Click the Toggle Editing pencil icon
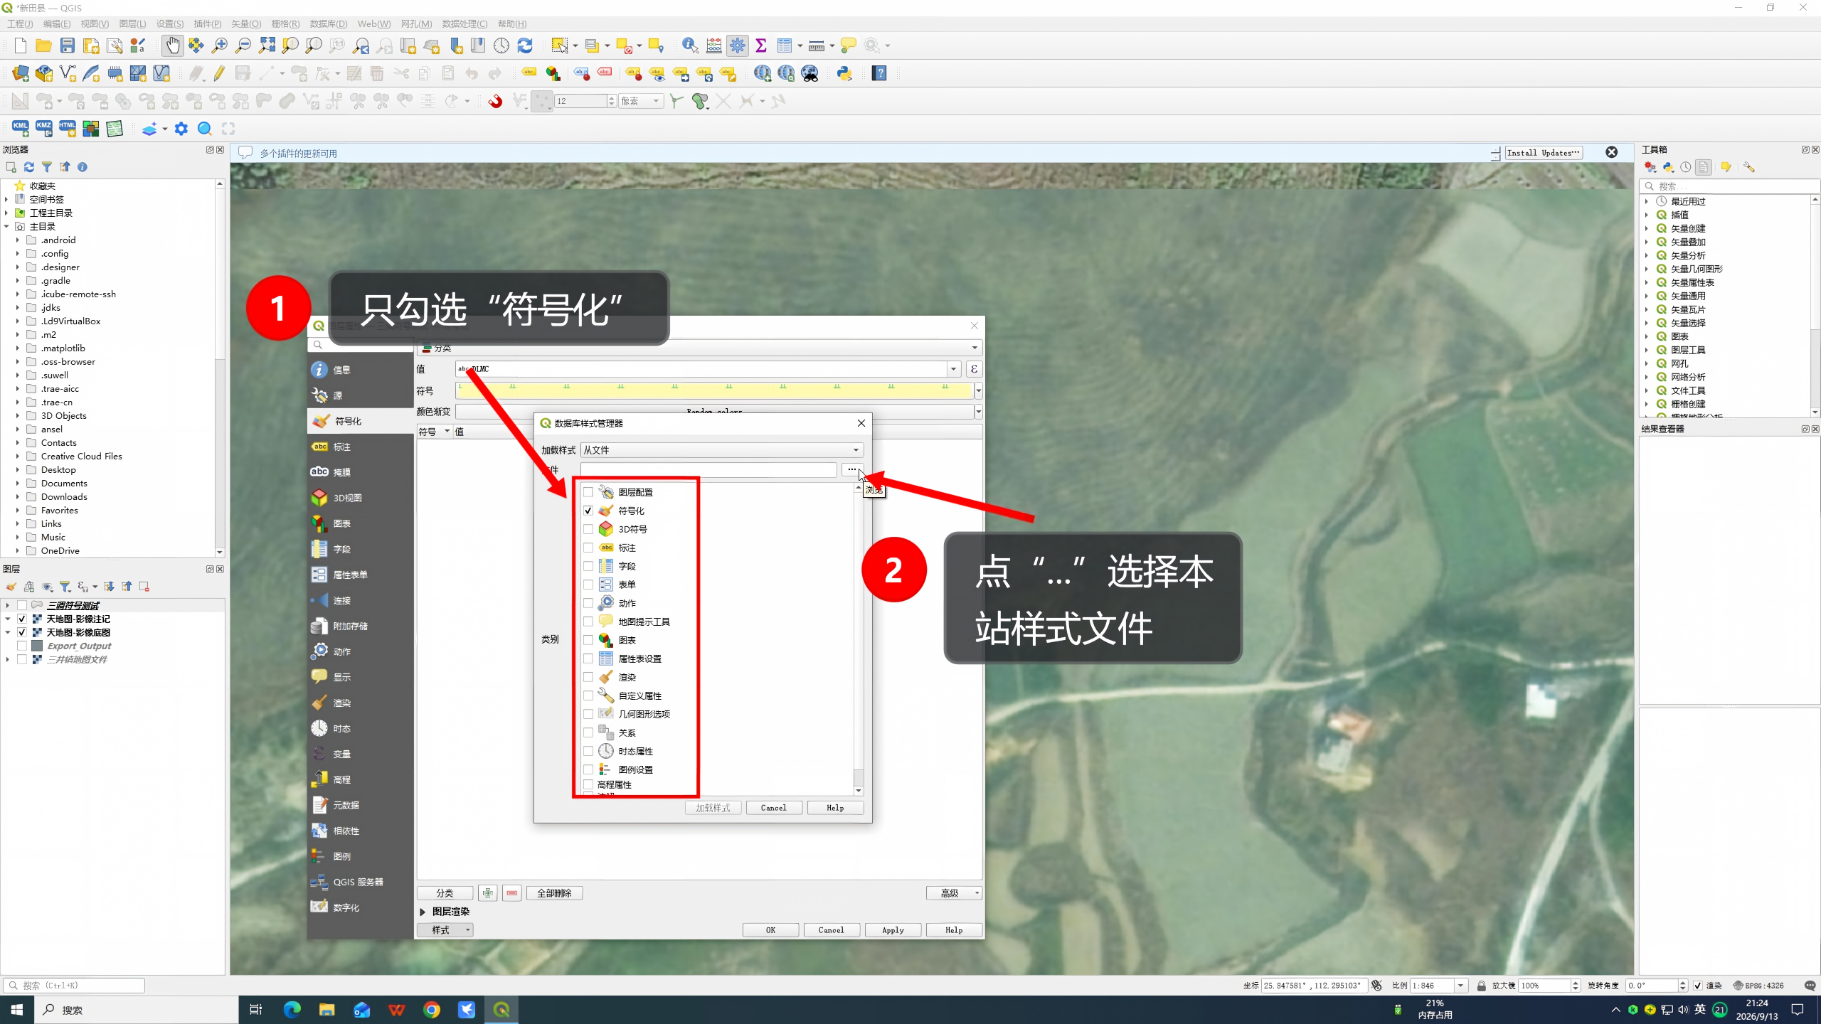This screenshot has height=1024, width=1821. tap(219, 73)
